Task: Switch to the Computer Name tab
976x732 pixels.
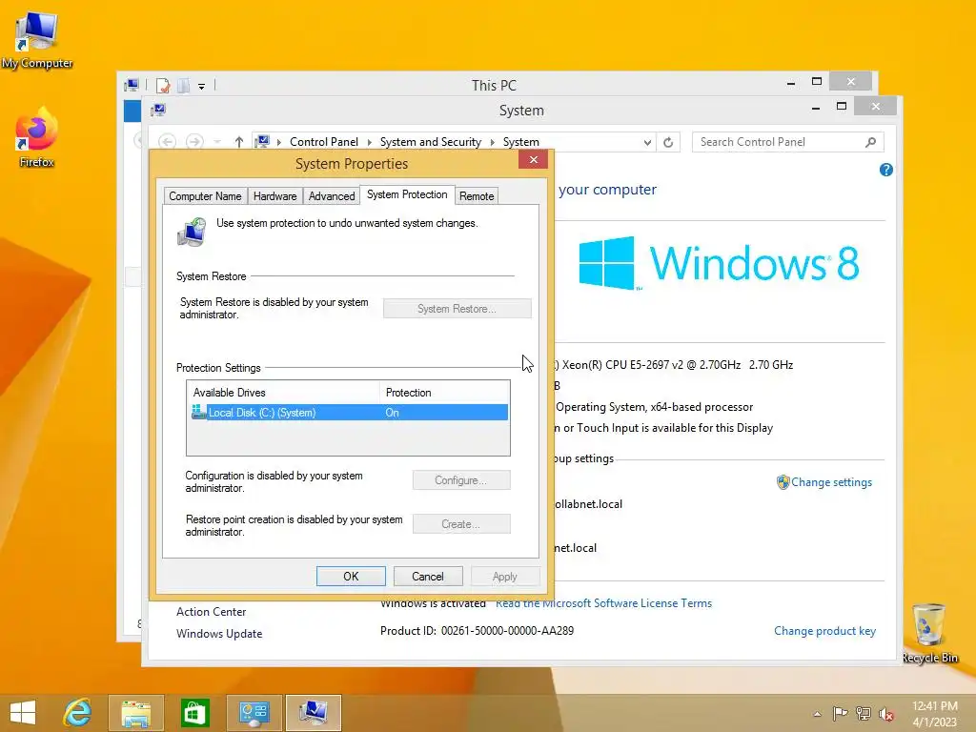Action: click(x=205, y=196)
